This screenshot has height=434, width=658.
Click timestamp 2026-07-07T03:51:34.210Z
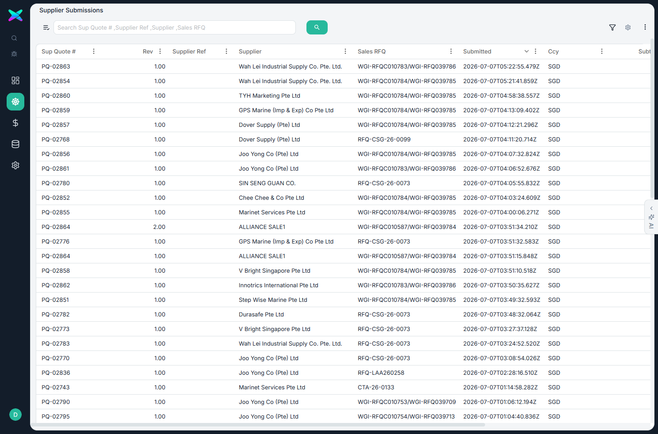coord(501,227)
